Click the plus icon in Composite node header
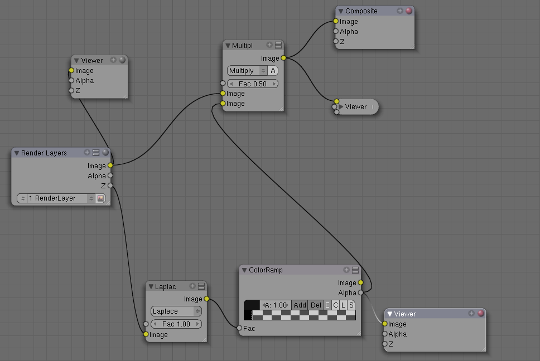Image resolution: width=540 pixels, height=361 pixels. (x=400, y=11)
